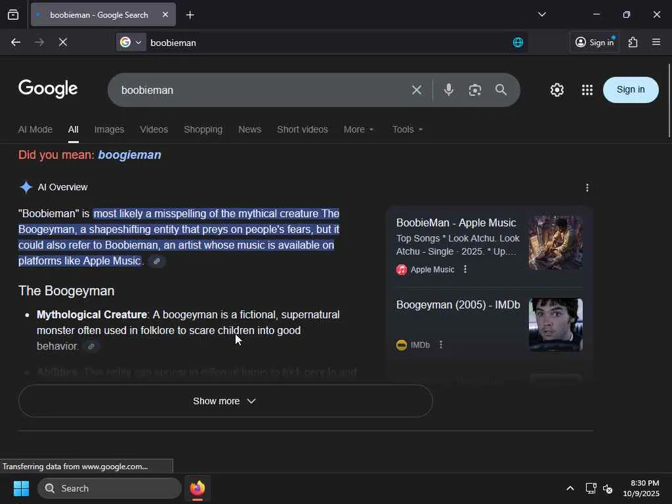Open the search engine selector dropdown
The height and width of the screenshot is (504, 672).
[131, 43]
